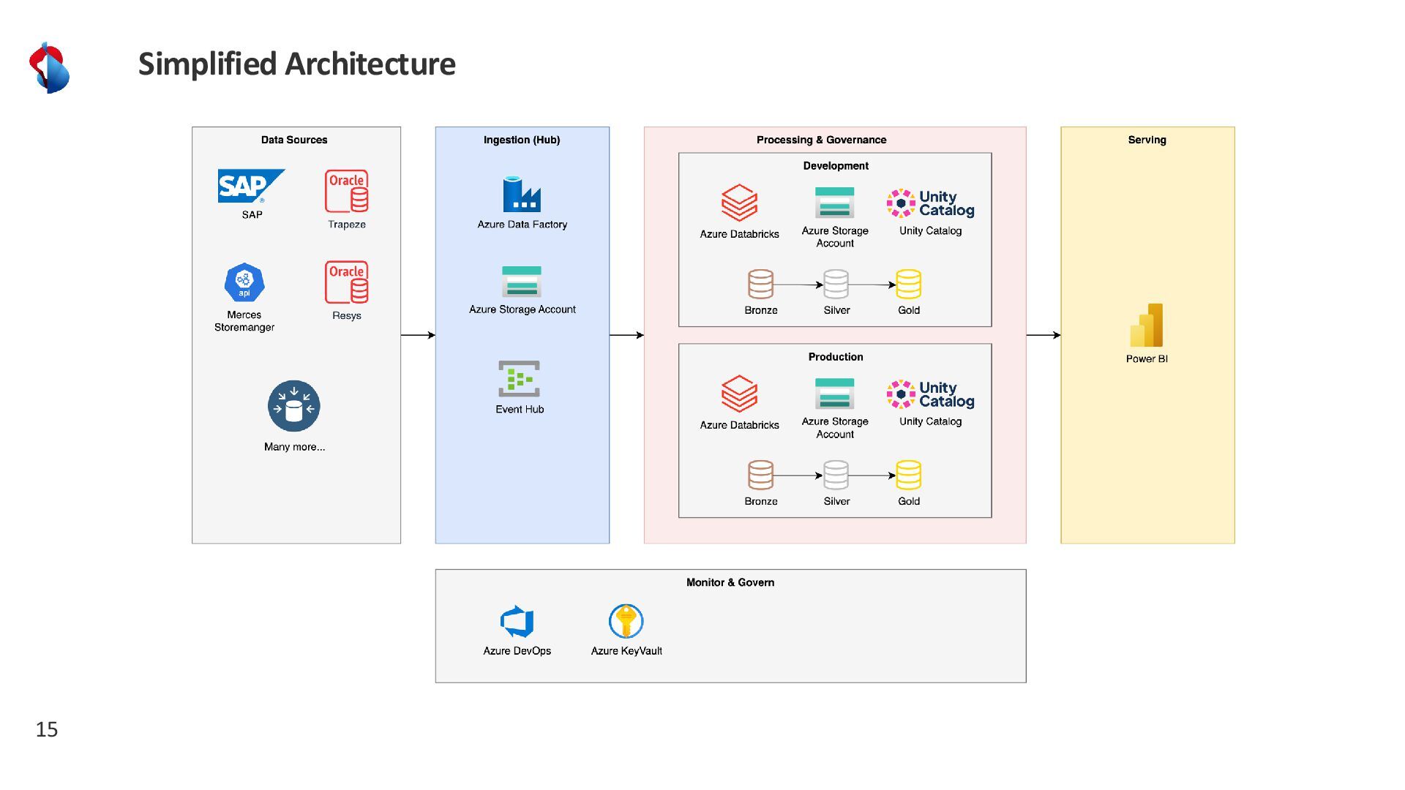Click the Unity Catalog logo in Development
Image resolution: width=1405 pixels, height=790 pixels.
930,203
